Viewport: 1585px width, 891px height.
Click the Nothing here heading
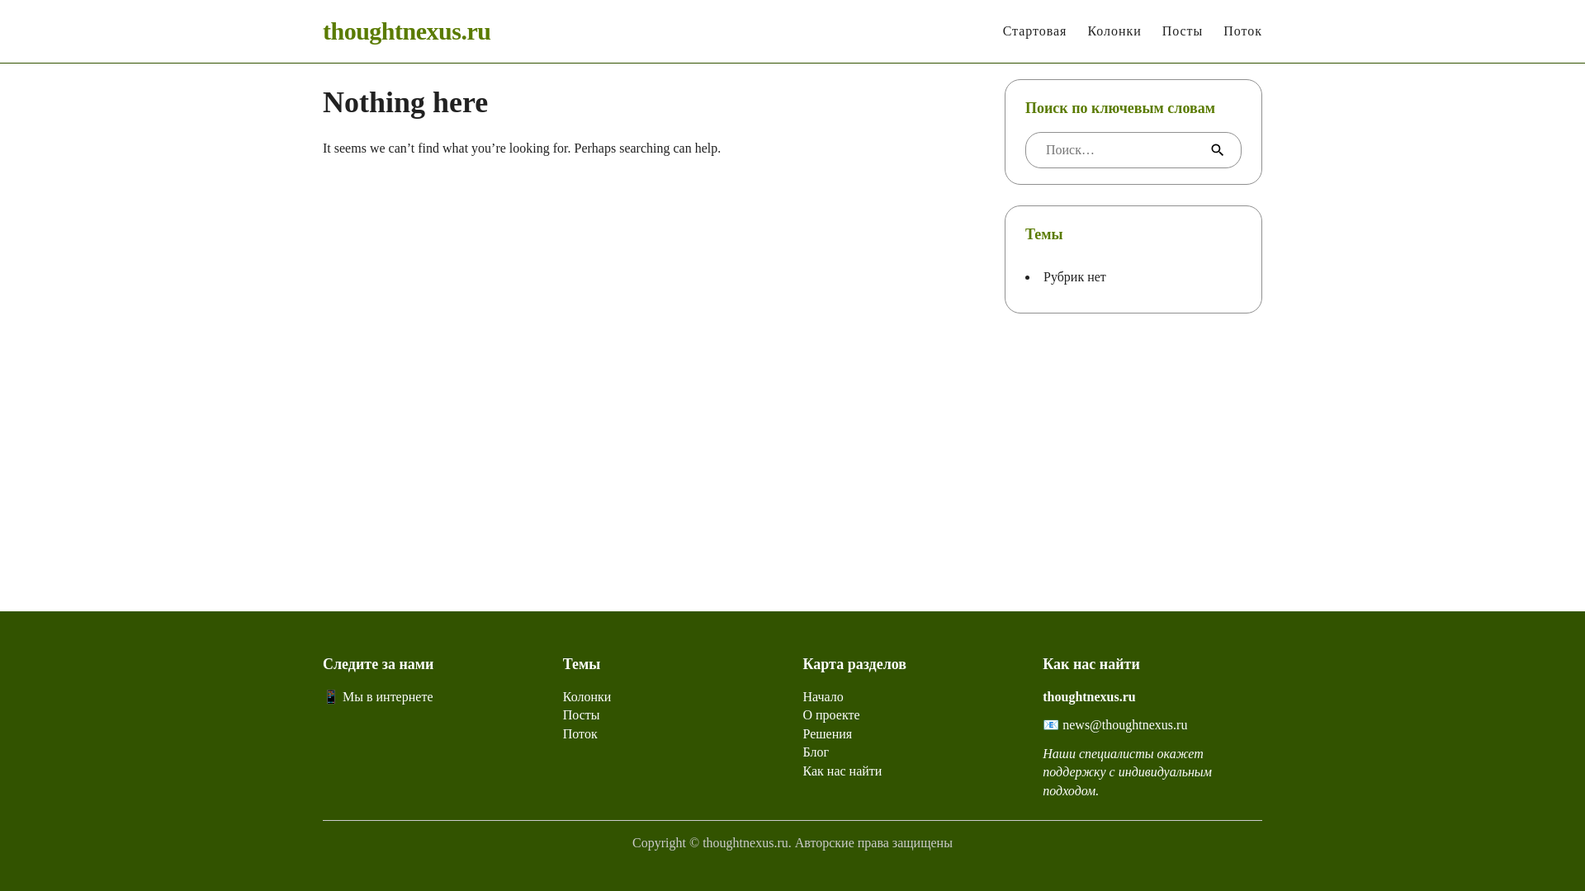click(405, 102)
